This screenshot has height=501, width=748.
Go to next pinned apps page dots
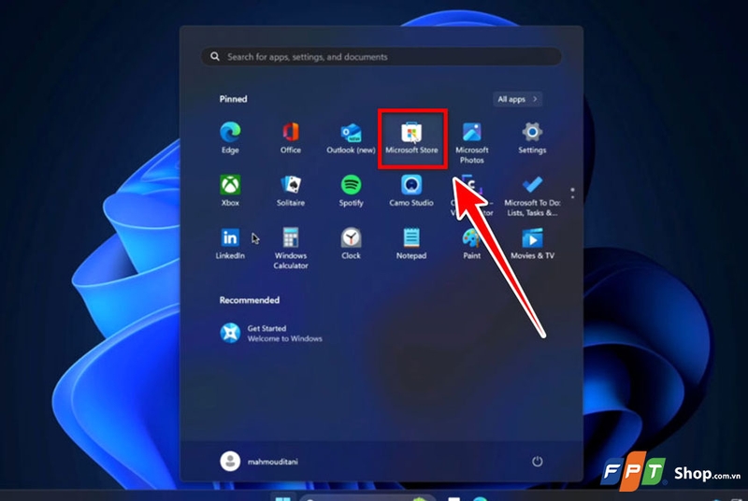(x=572, y=193)
